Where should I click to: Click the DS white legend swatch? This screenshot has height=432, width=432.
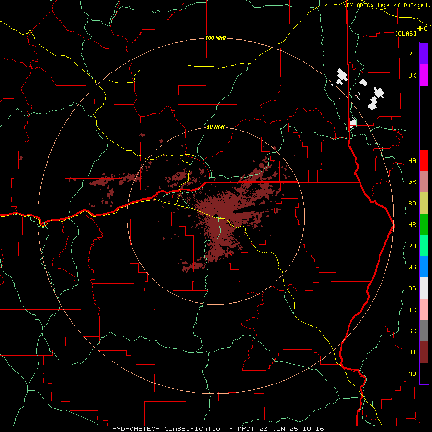[x=424, y=288]
